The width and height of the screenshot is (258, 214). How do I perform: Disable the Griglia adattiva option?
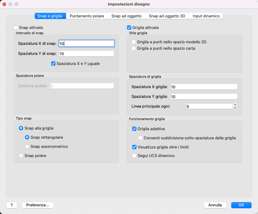pyautogui.click(x=134, y=129)
